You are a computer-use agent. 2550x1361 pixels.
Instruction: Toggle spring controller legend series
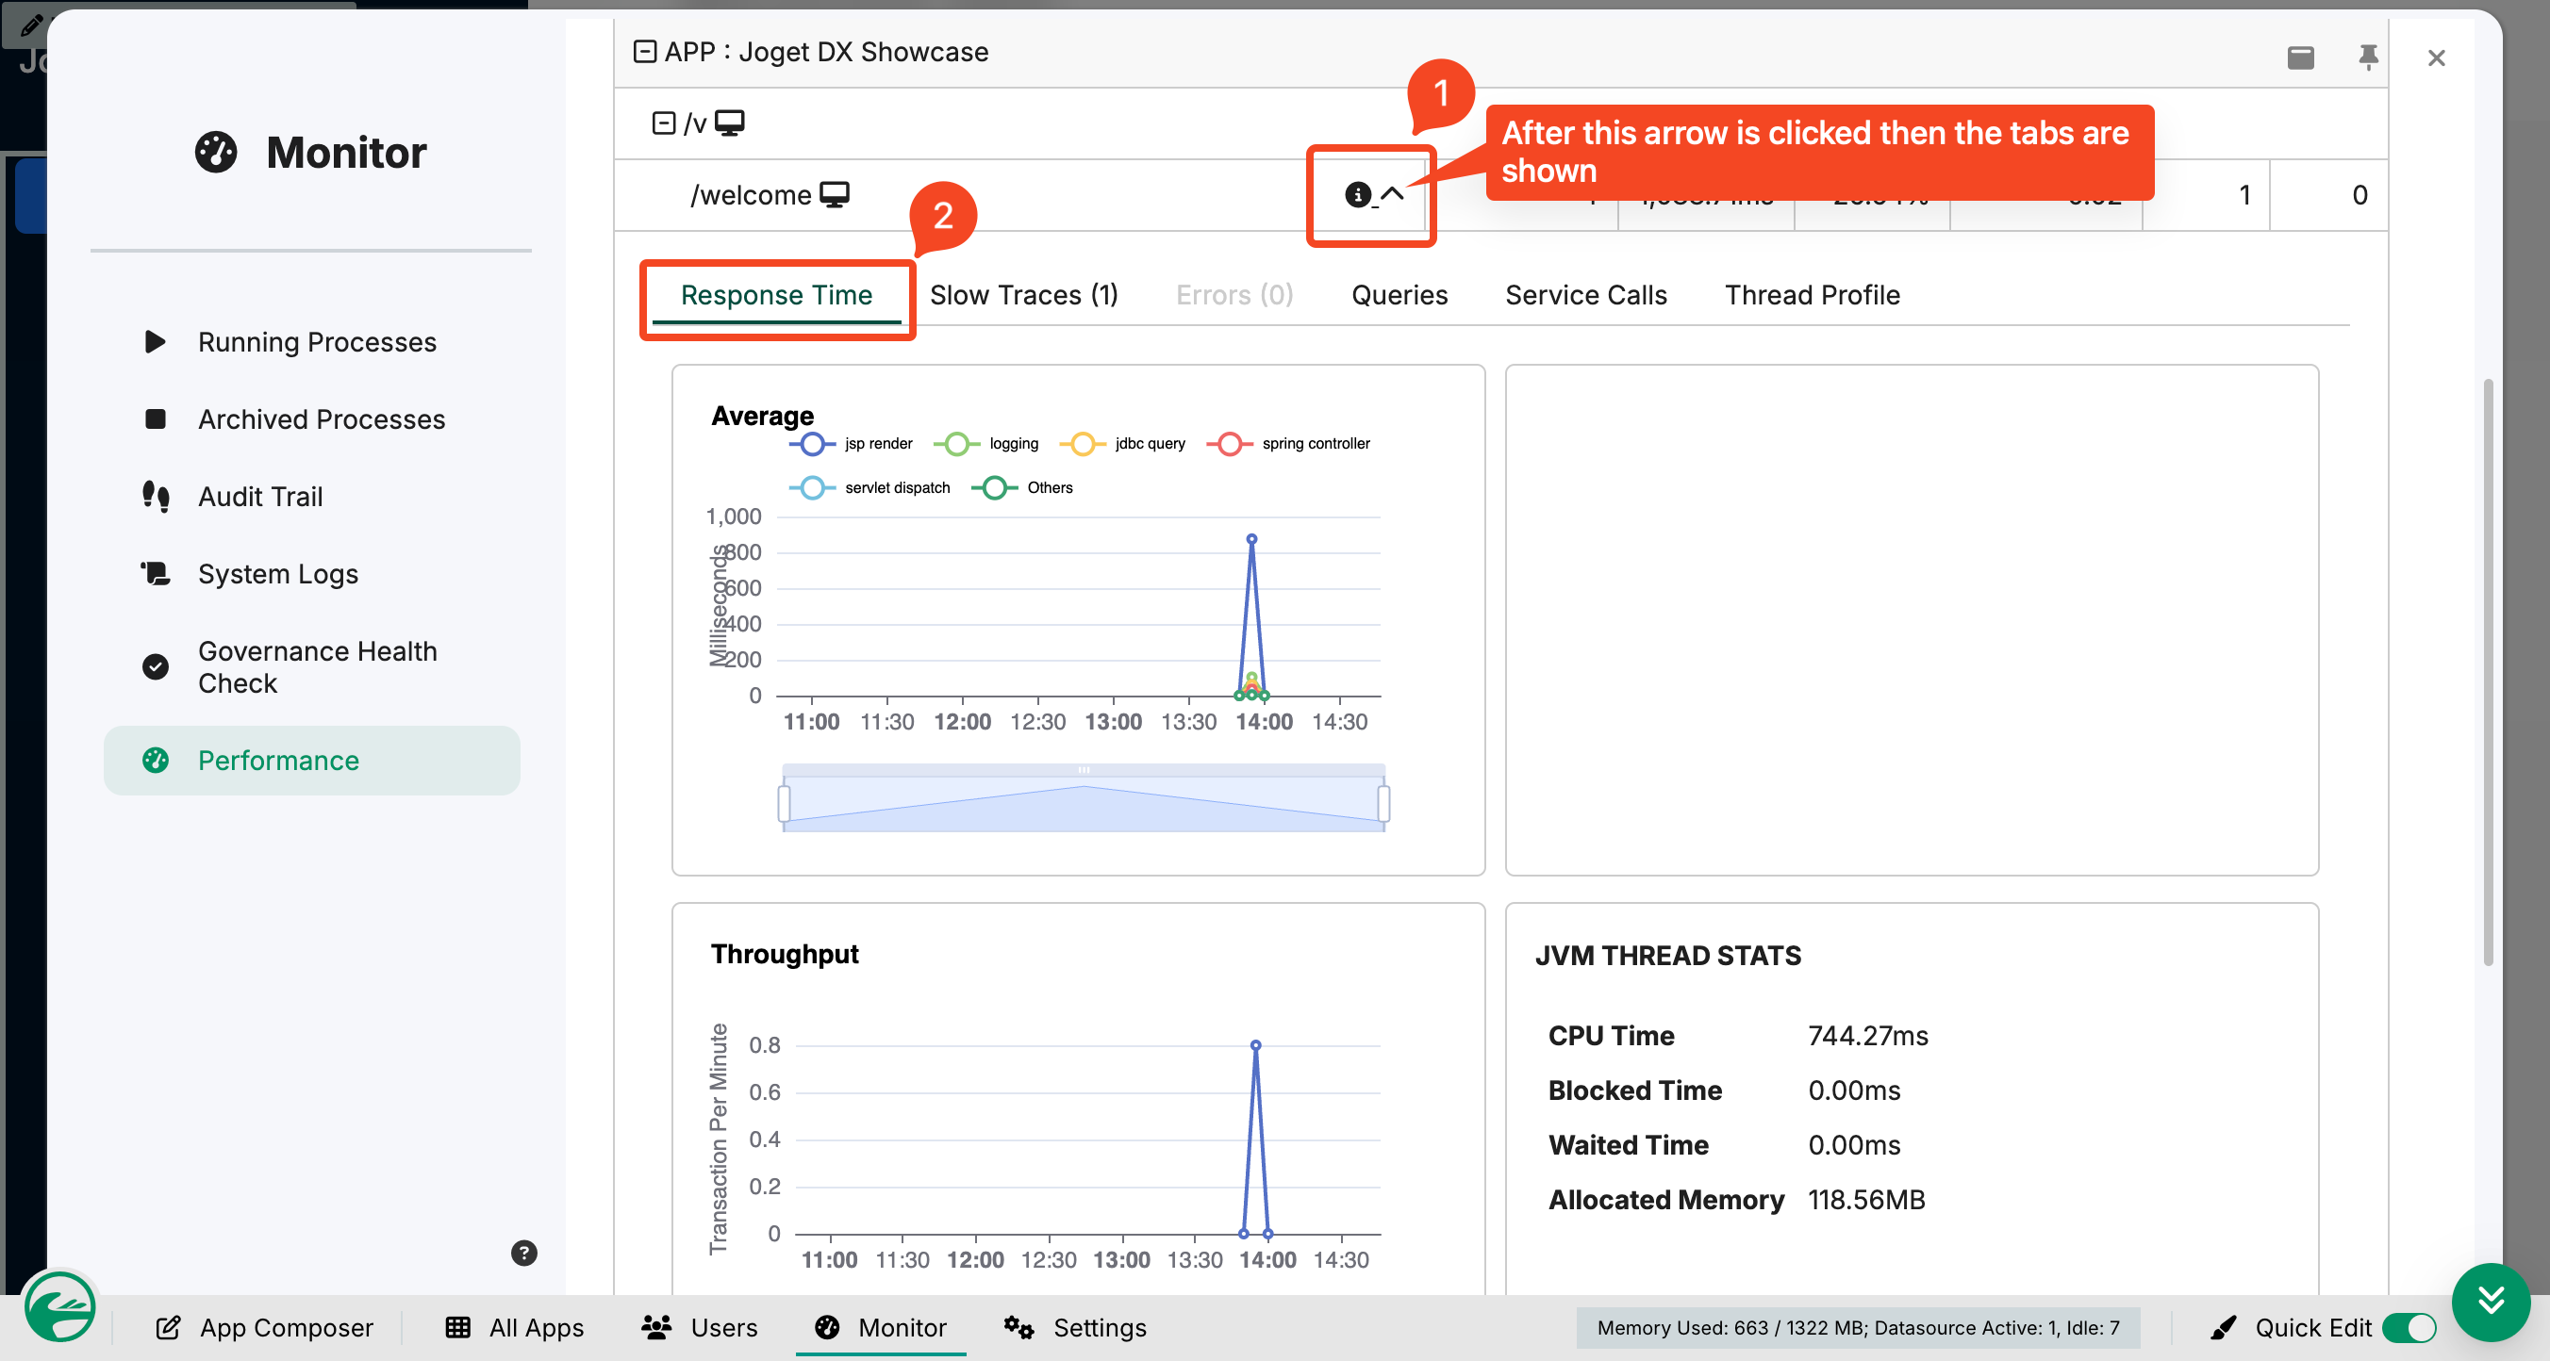(x=1288, y=444)
